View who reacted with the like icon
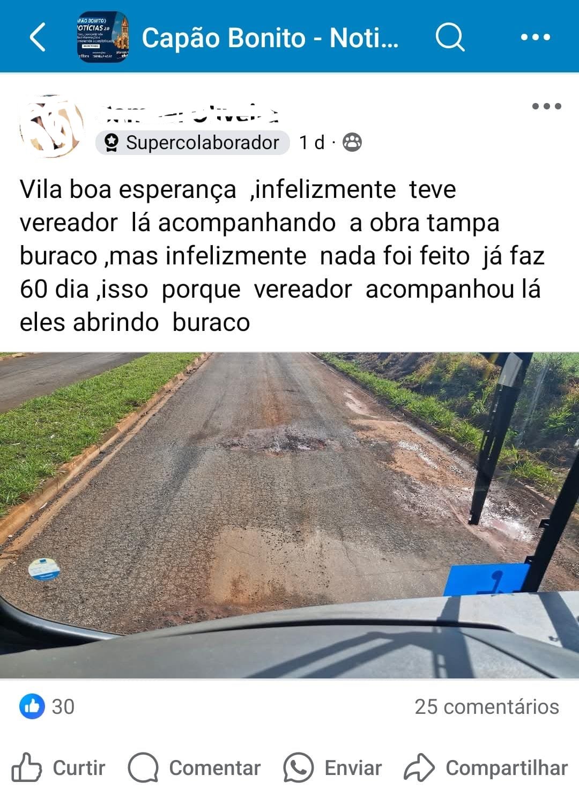This screenshot has width=579, height=797. click(32, 706)
